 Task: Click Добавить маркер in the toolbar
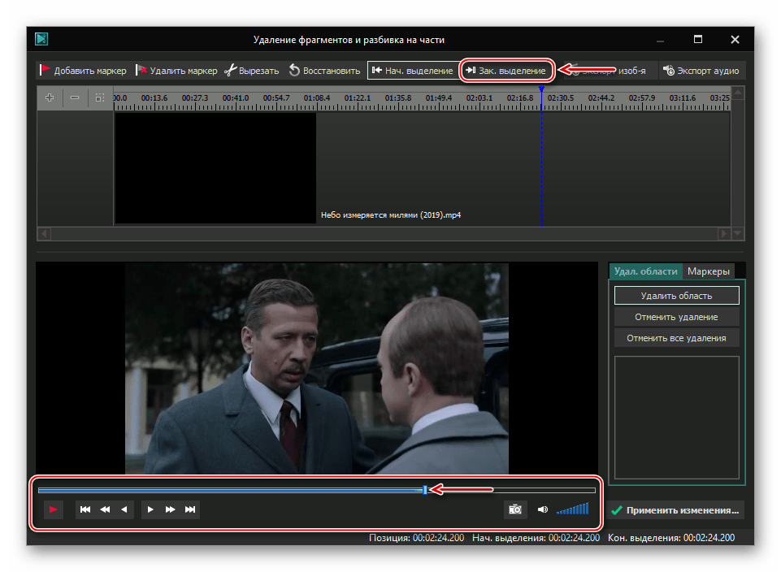83,71
